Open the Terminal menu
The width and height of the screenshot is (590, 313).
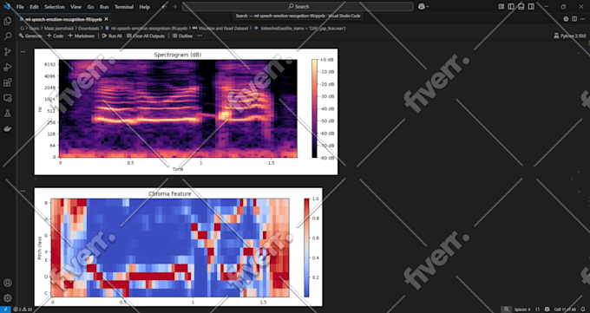click(x=124, y=7)
